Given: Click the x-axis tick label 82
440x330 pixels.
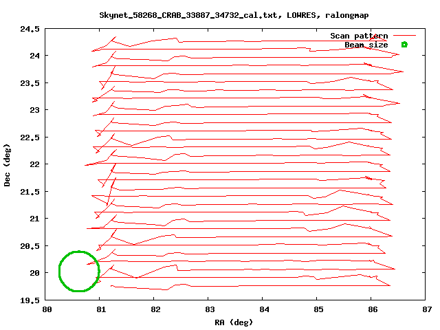Looking at the screenshot, I should 155,309.
